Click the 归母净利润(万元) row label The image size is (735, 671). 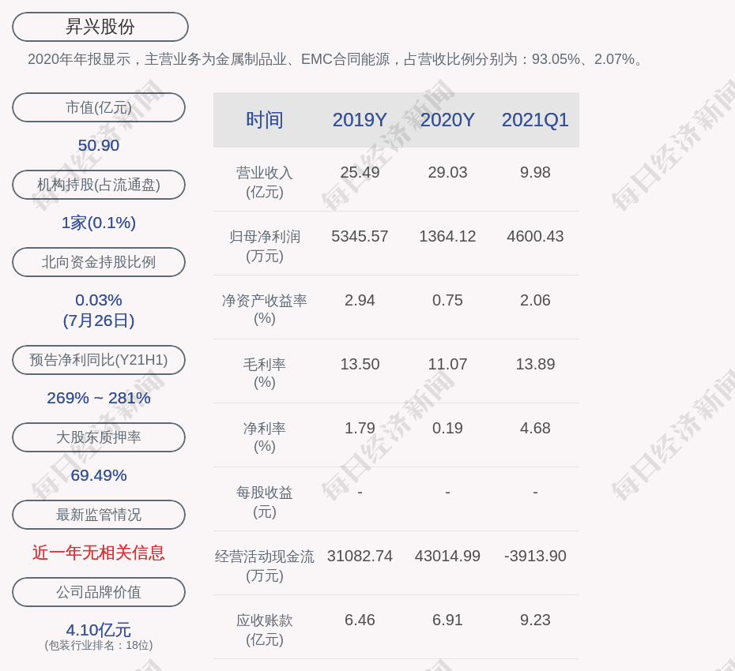point(265,246)
